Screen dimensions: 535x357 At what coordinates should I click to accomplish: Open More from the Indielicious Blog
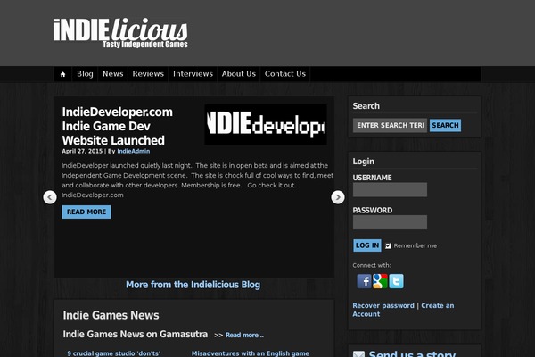tap(193, 285)
